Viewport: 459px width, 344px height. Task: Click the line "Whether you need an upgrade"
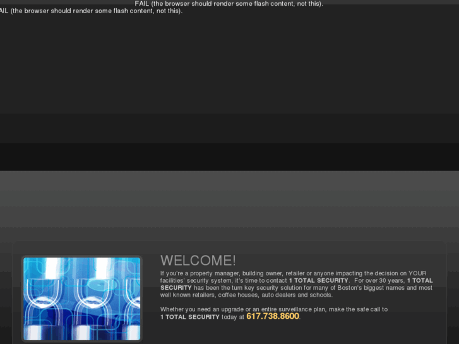tap(274, 309)
